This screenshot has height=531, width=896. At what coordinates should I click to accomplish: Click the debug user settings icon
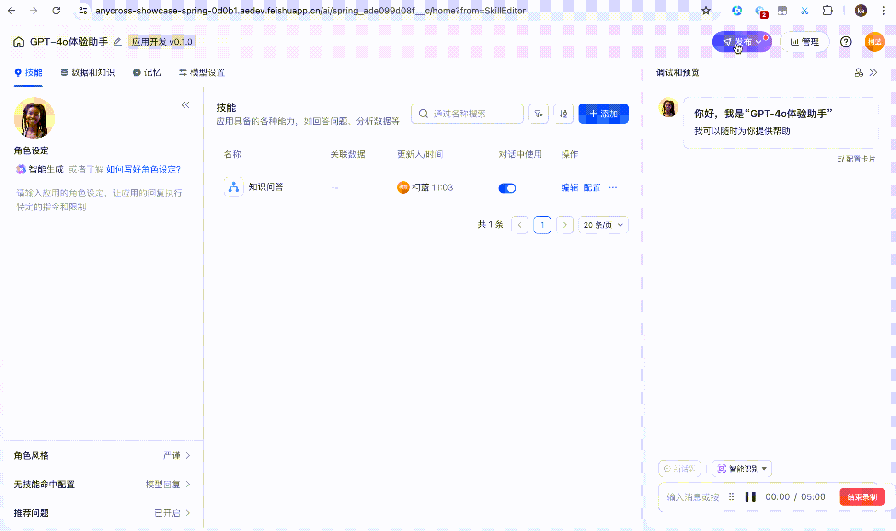point(859,73)
